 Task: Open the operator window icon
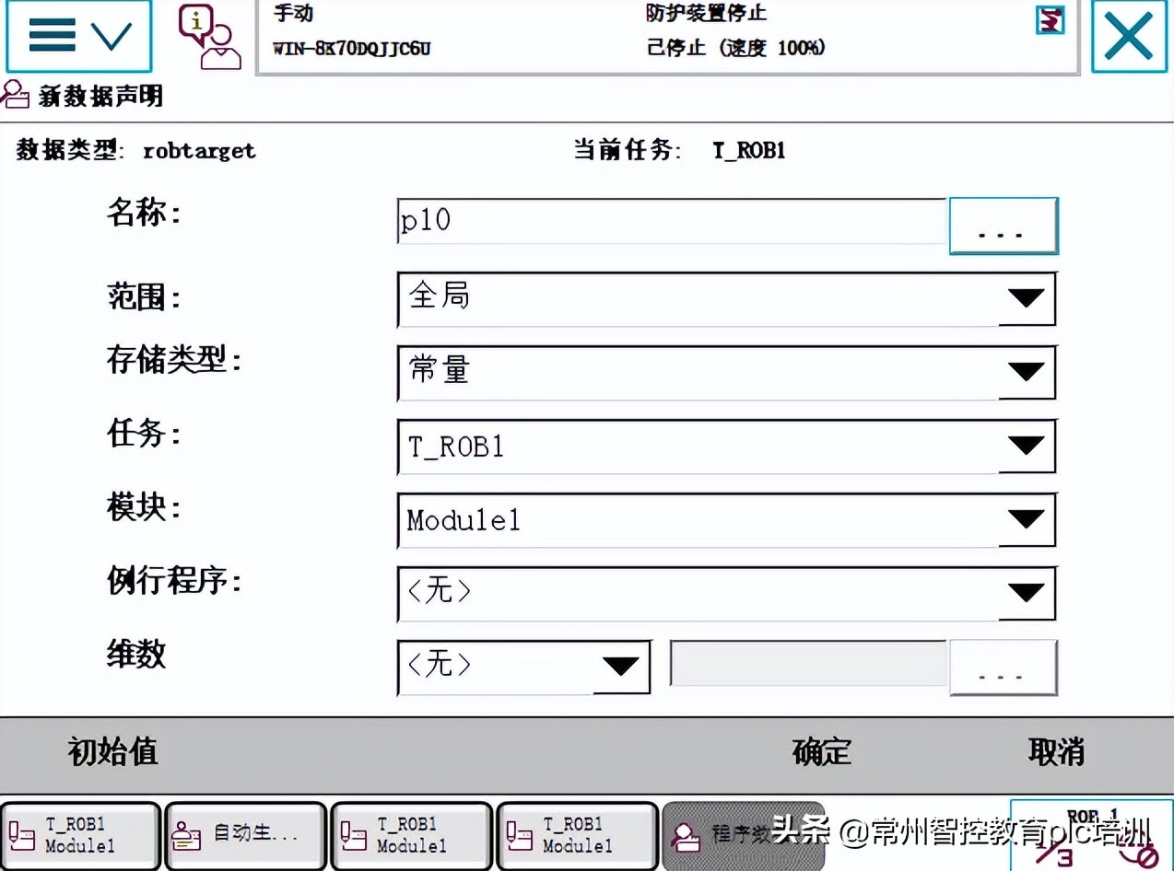210,37
